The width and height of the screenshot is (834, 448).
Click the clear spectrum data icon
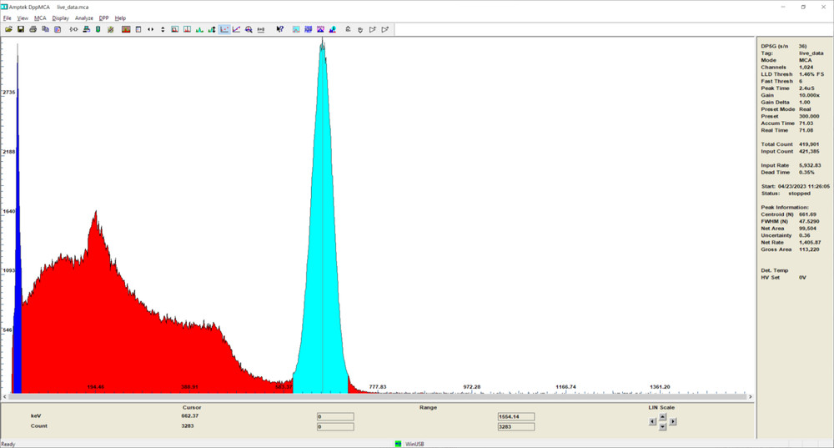click(110, 30)
